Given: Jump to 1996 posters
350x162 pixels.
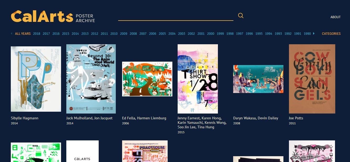Looking at the screenshot, I should pos(249,34).
